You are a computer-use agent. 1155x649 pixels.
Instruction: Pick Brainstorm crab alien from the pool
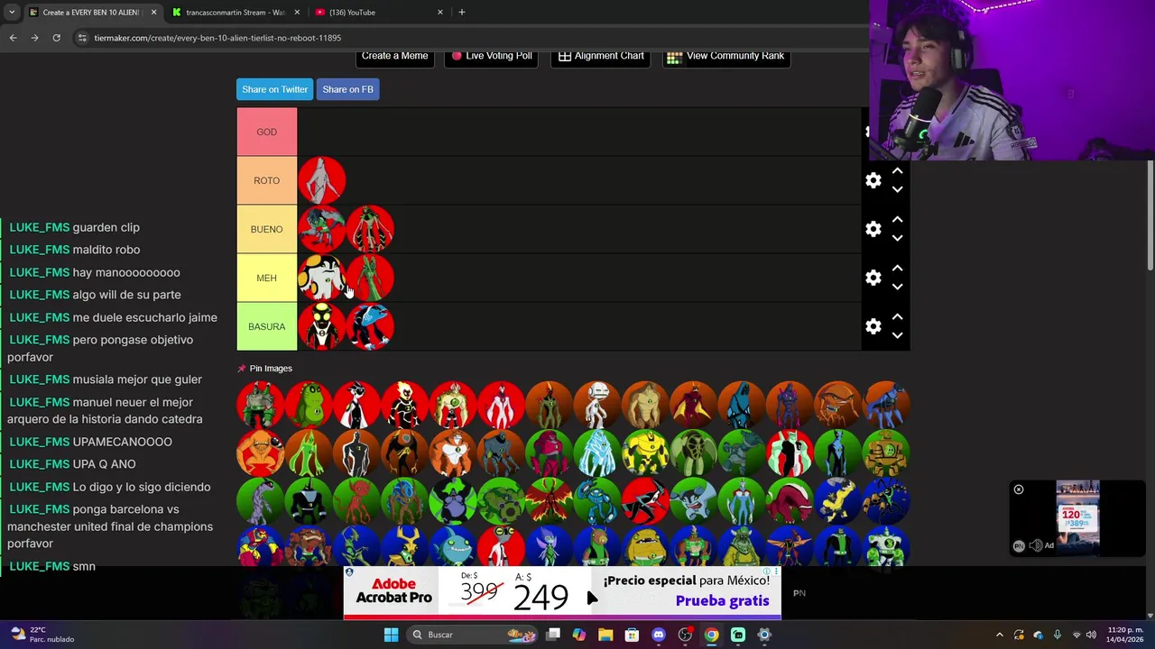coord(837,404)
